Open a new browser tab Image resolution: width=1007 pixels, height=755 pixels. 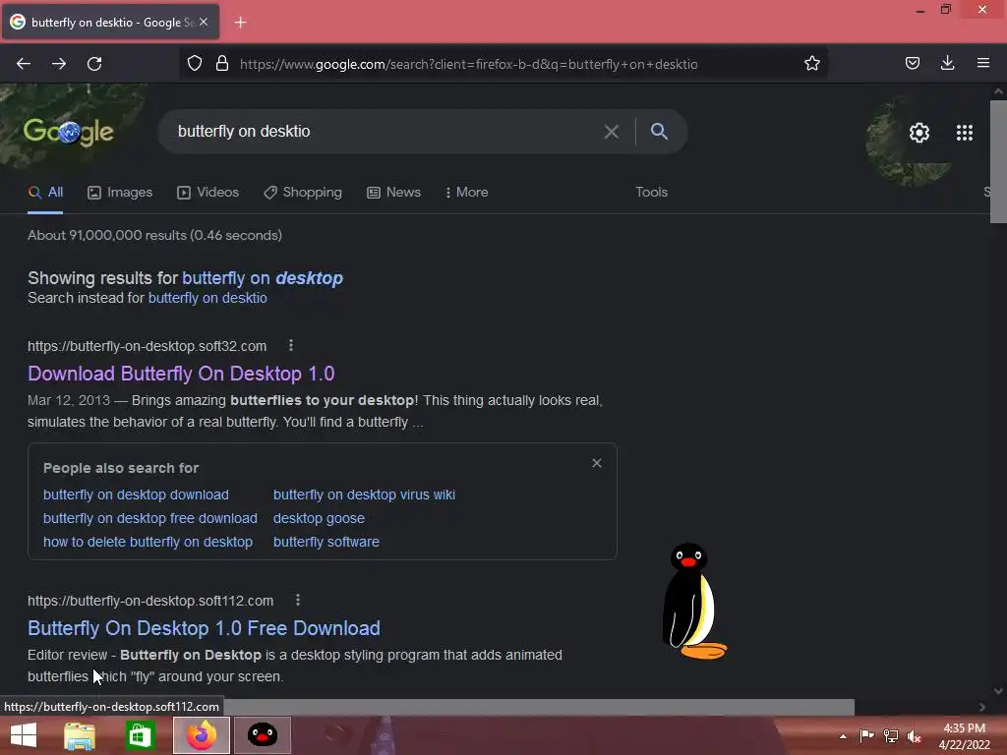(x=240, y=23)
